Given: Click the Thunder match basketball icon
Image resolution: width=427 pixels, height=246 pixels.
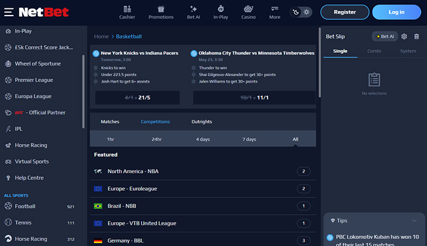Looking at the screenshot, I should click(194, 53).
